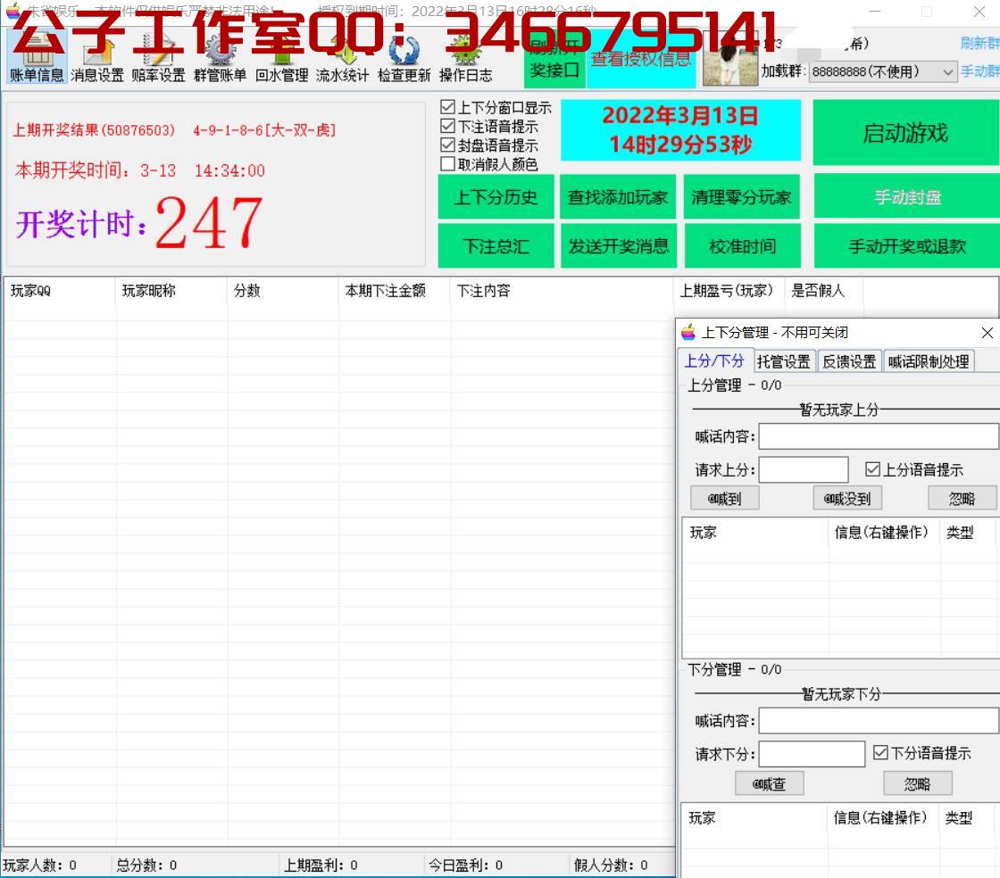Focus 请求上分 input field
This screenshot has height=878, width=1000.
804,469
